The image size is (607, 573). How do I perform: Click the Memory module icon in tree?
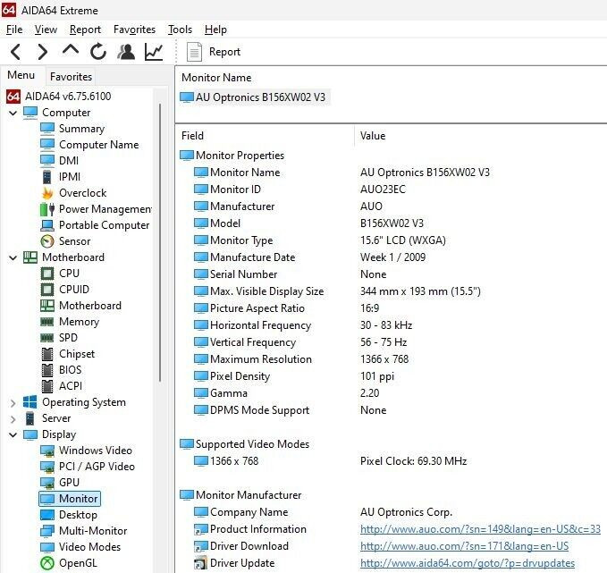47,322
